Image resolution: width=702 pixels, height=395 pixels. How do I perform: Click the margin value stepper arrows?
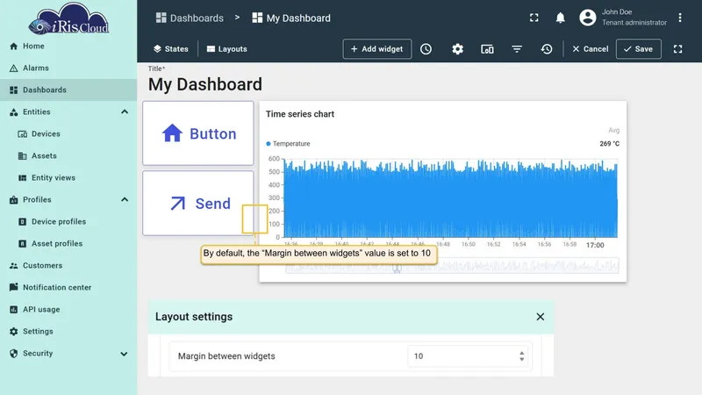521,356
